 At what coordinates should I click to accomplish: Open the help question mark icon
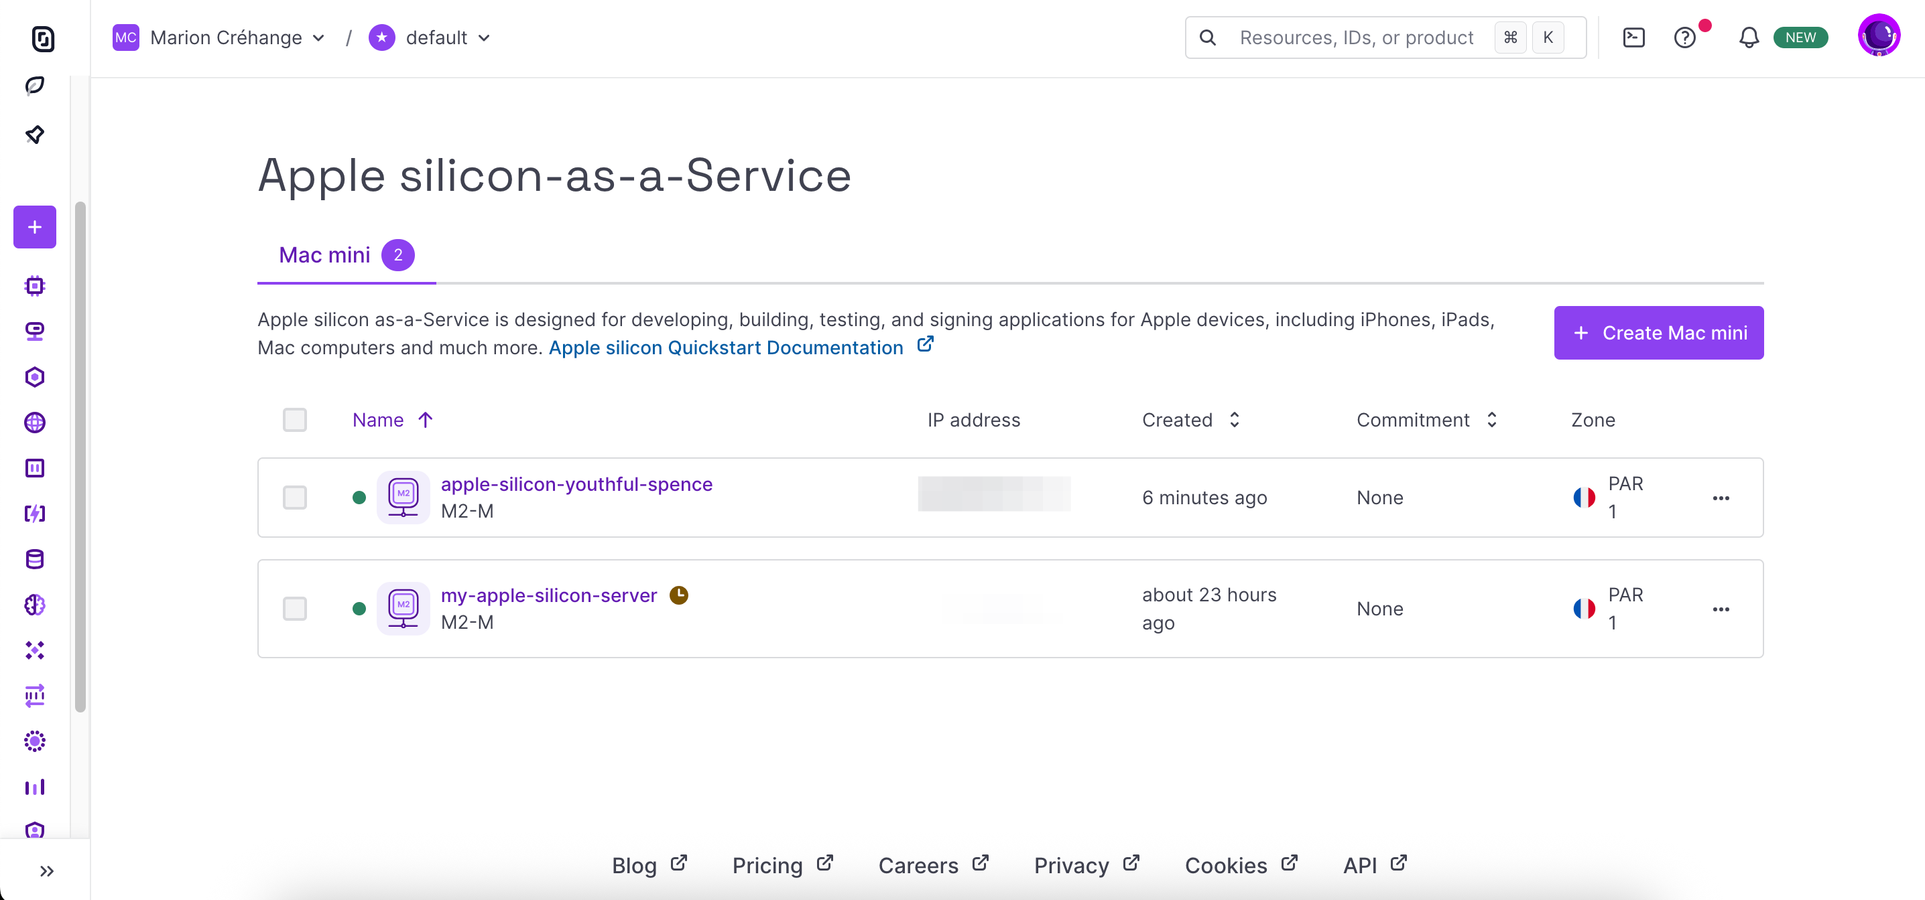pyautogui.click(x=1684, y=37)
